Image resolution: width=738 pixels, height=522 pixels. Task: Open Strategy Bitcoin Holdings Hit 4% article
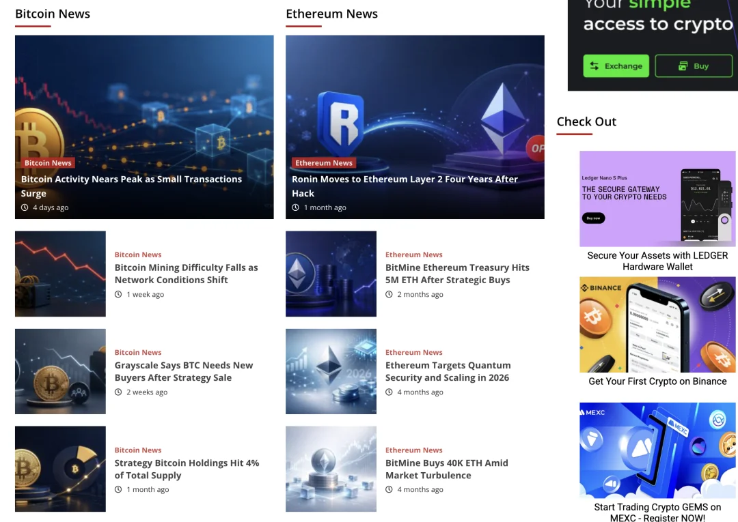(187, 469)
